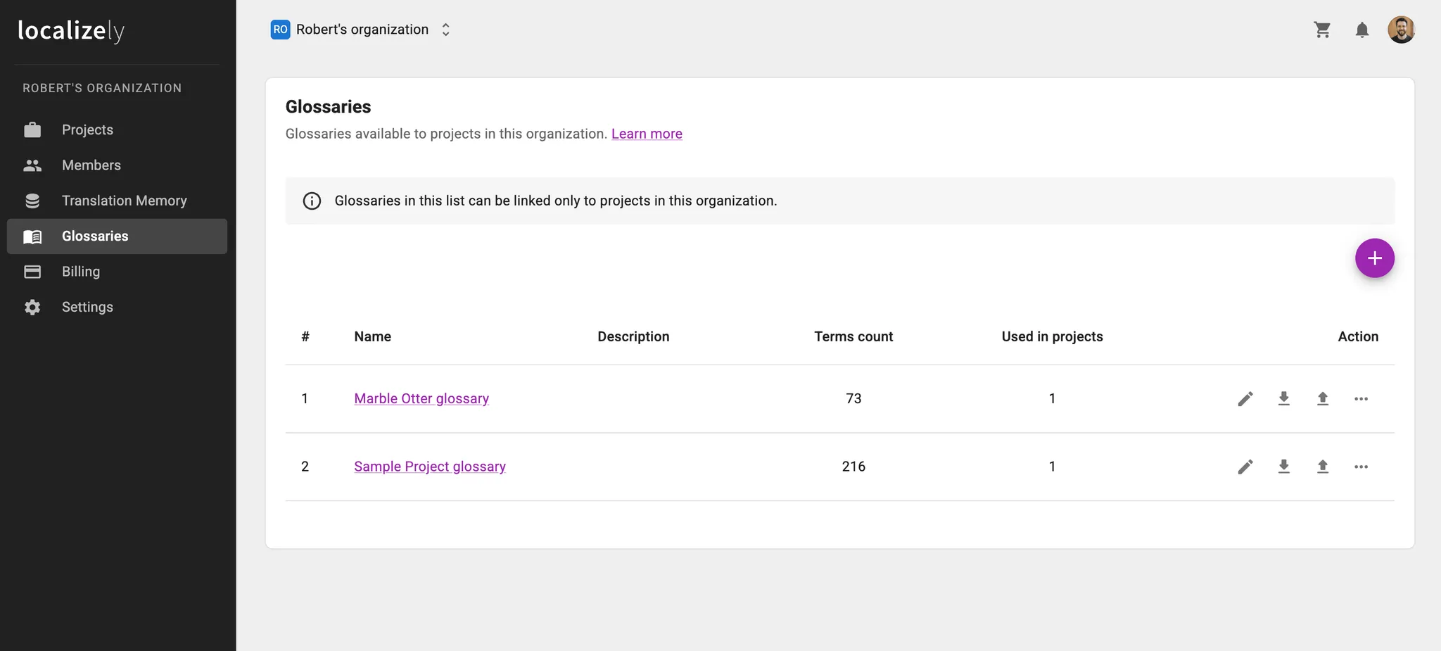Click the Action column header
Image resolution: width=1441 pixels, height=651 pixels.
1358,336
